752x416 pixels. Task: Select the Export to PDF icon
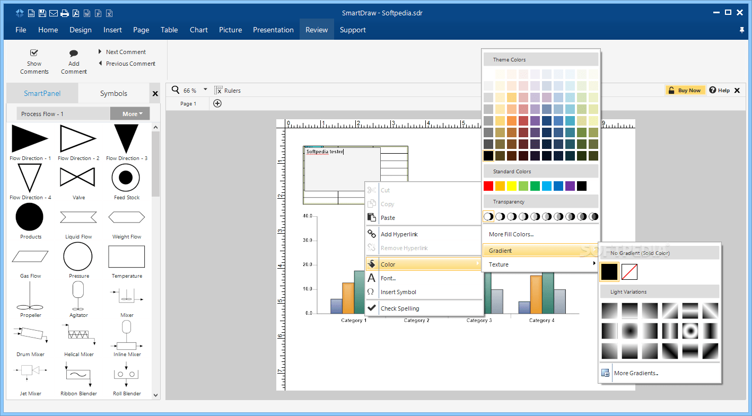[x=75, y=13]
